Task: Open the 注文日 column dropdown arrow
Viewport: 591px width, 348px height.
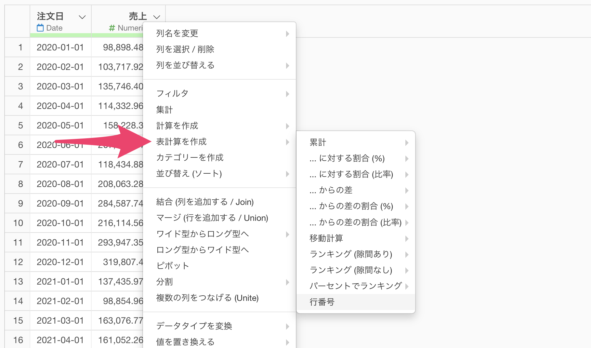Action: coord(82,17)
